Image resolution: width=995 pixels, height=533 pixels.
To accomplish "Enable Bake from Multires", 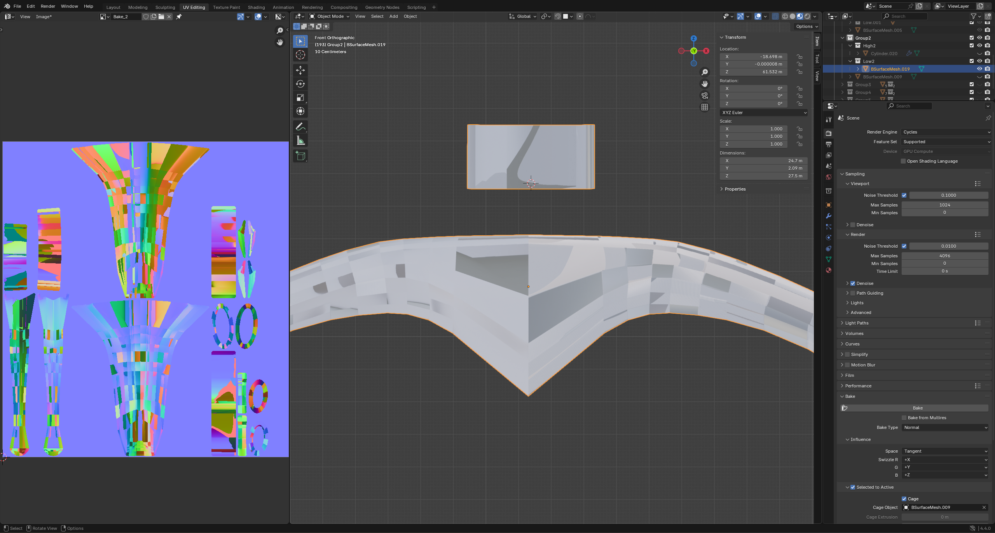I will 904,418.
